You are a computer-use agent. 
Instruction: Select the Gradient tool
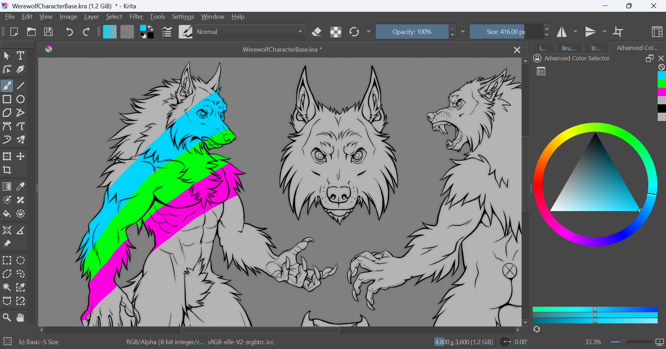[x=7, y=186]
